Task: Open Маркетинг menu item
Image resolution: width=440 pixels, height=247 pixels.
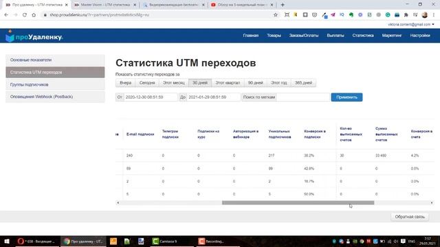Action: [x=391, y=36]
